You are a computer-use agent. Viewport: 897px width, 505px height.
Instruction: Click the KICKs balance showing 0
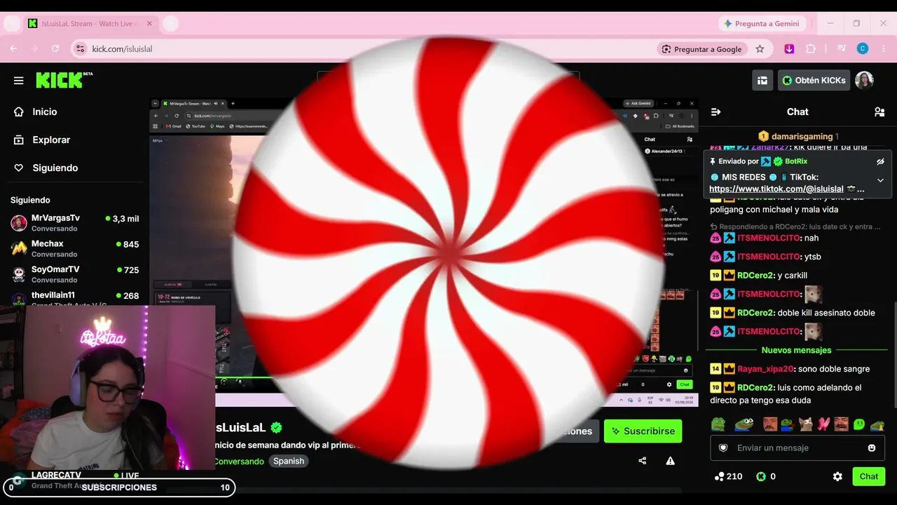pyautogui.click(x=765, y=477)
